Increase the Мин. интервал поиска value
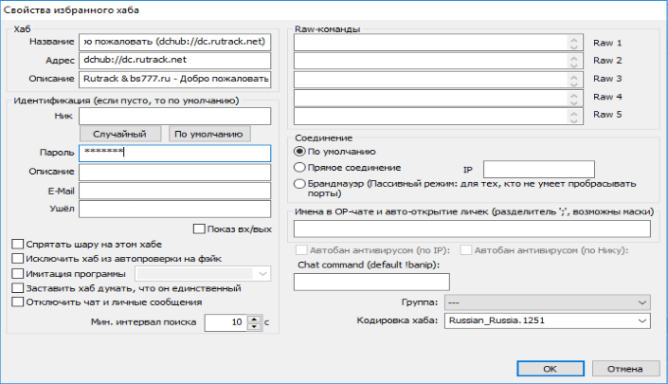Screen dimensions: 668x384 click(254, 319)
